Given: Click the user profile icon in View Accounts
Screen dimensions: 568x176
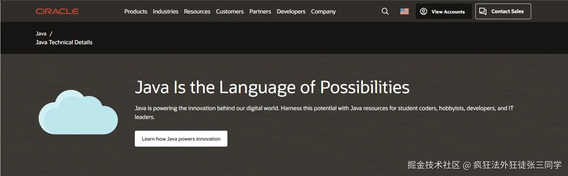Looking at the screenshot, I should tap(424, 11).
